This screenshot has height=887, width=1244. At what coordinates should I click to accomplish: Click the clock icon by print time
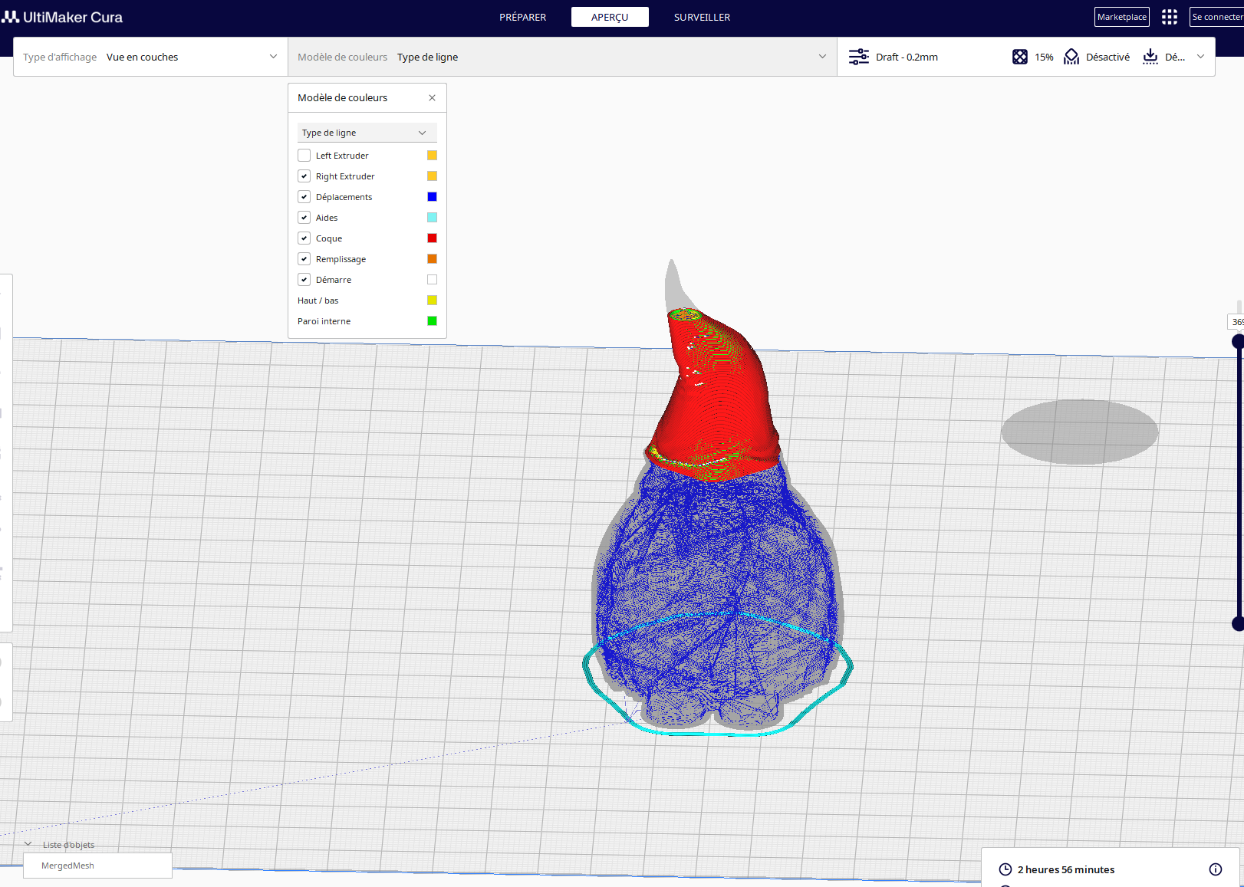click(1005, 869)
